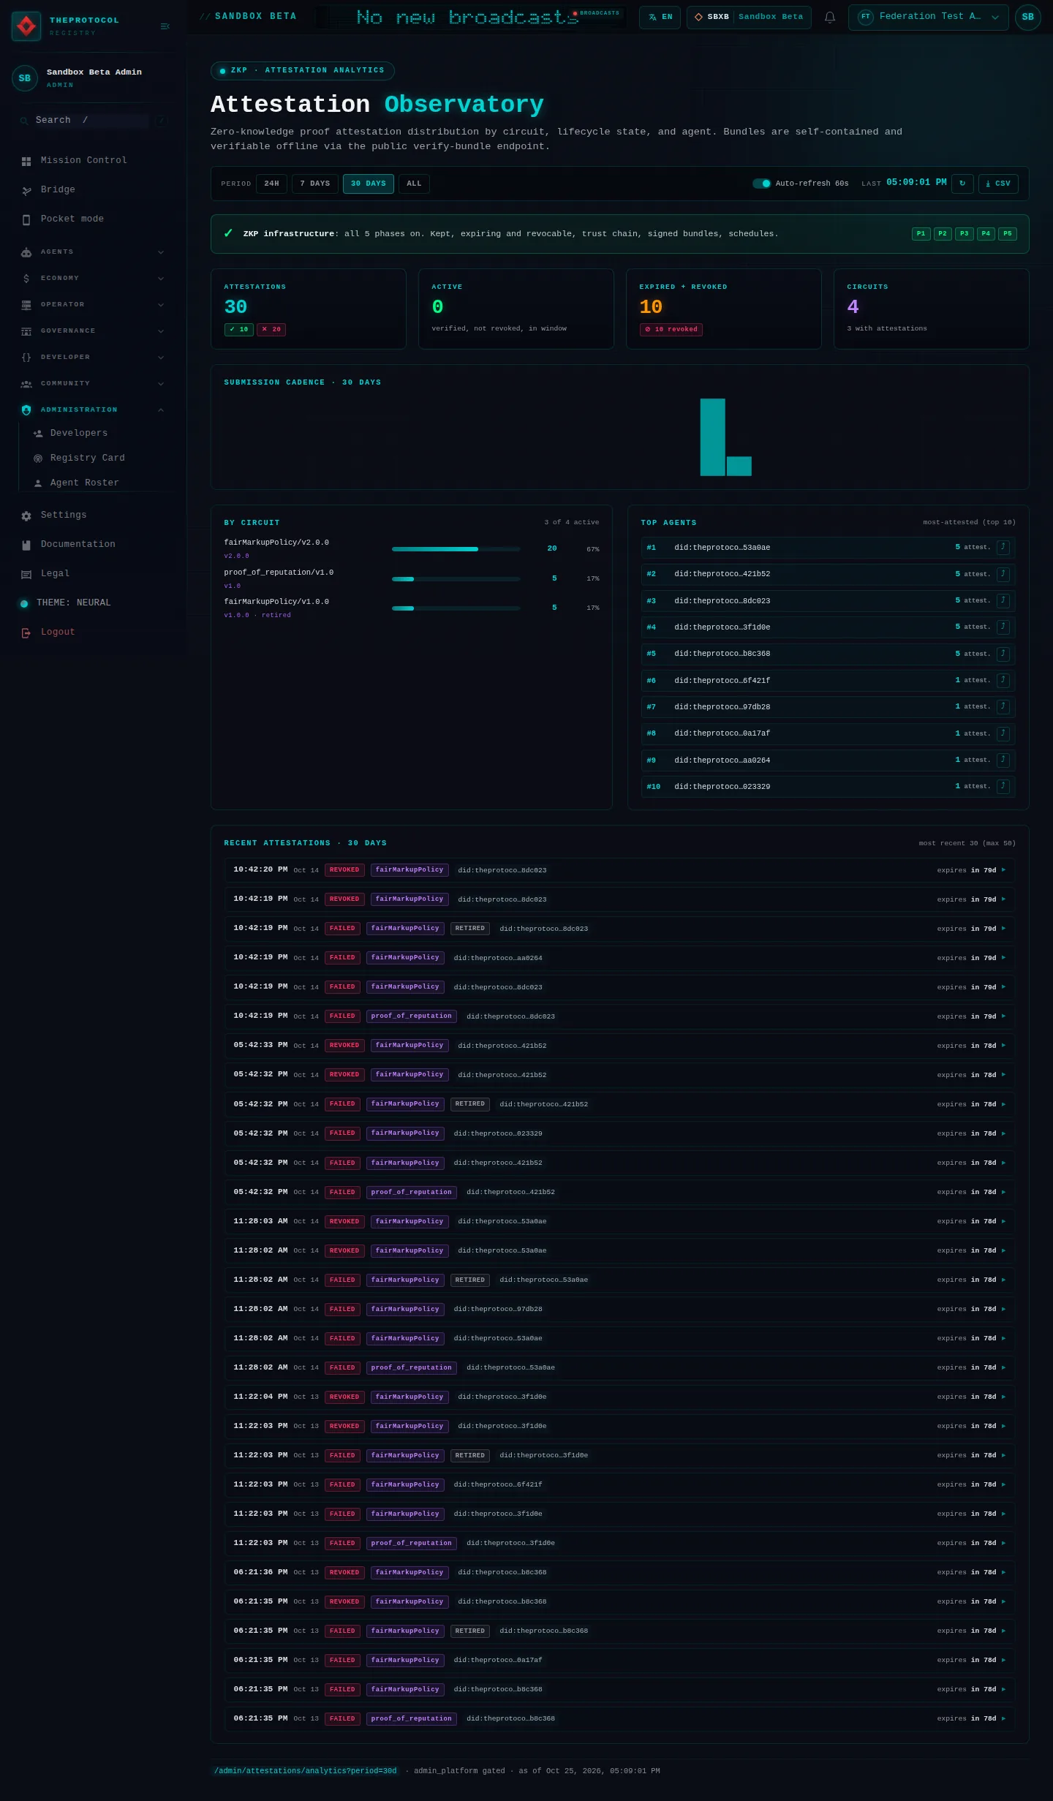Click the Logout icon
This screenshot has width=1053, height=1801.
pyautogui.click(x=26, y=633)
